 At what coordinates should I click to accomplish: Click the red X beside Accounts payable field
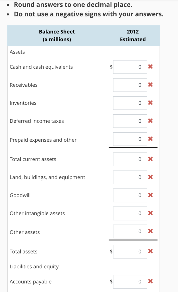150,281
